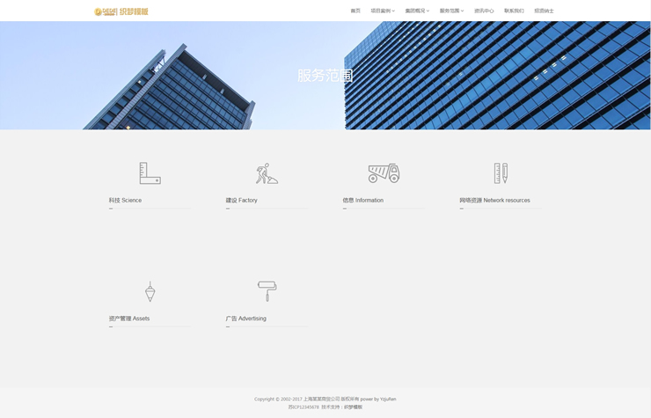
Task: Expand the 集团概况 dropdown menu
Action: (x=416, y=11)
